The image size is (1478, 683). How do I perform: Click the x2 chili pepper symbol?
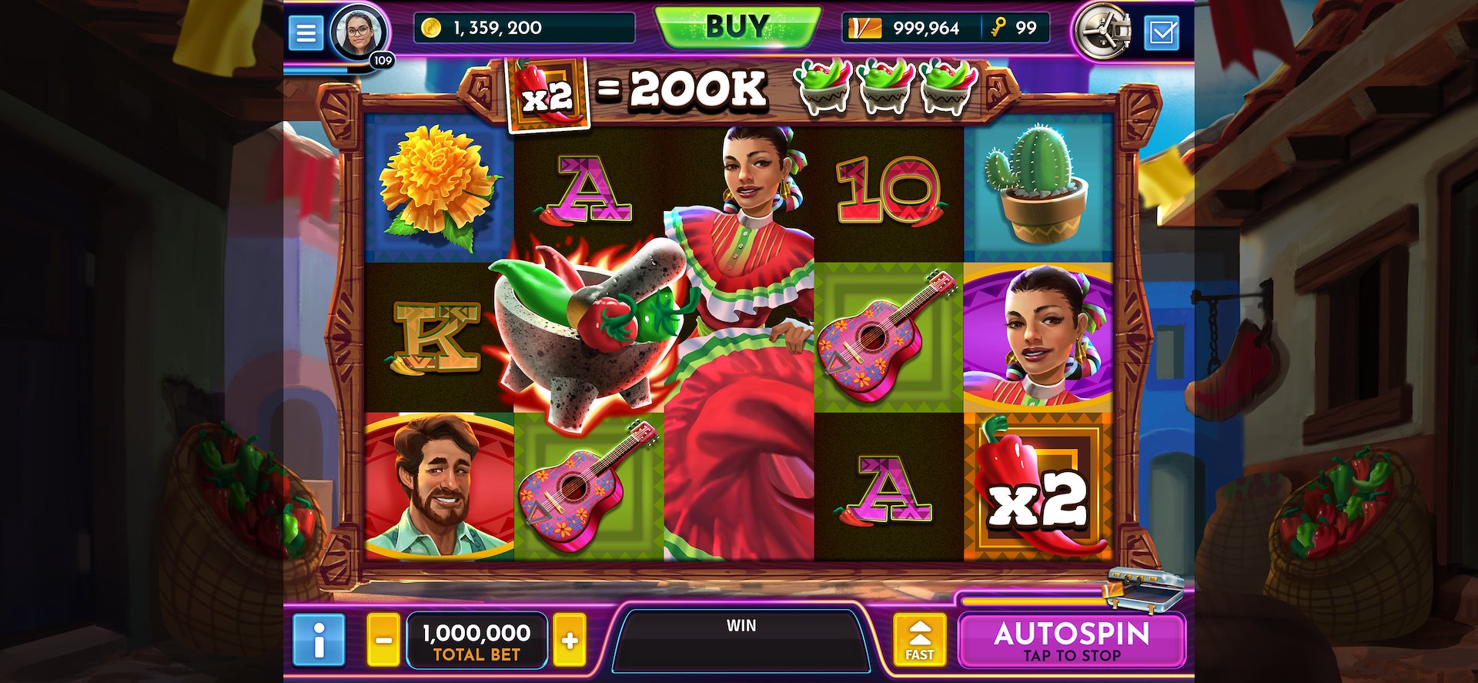coord(1038,486)
